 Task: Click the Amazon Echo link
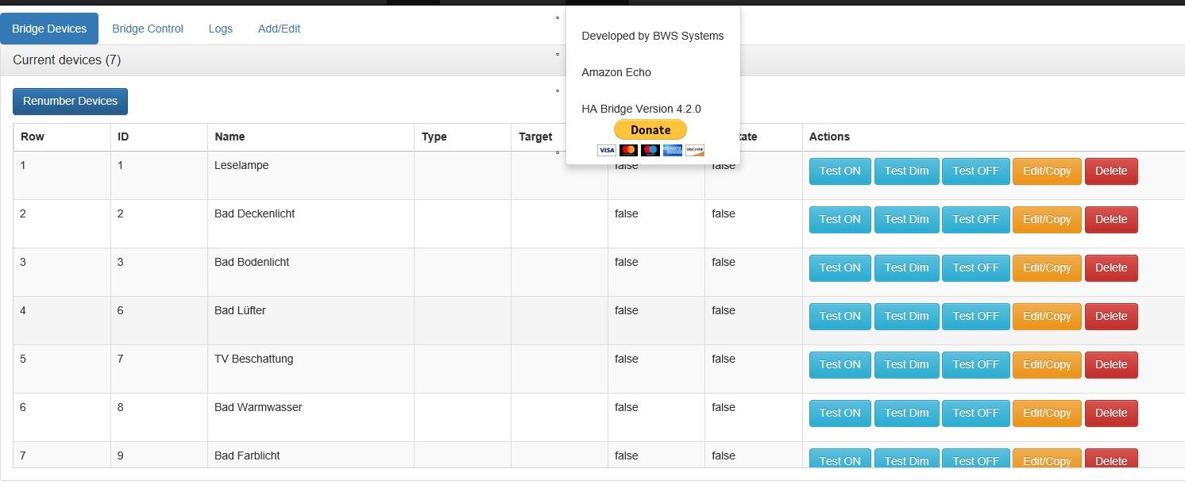(616, 72)
